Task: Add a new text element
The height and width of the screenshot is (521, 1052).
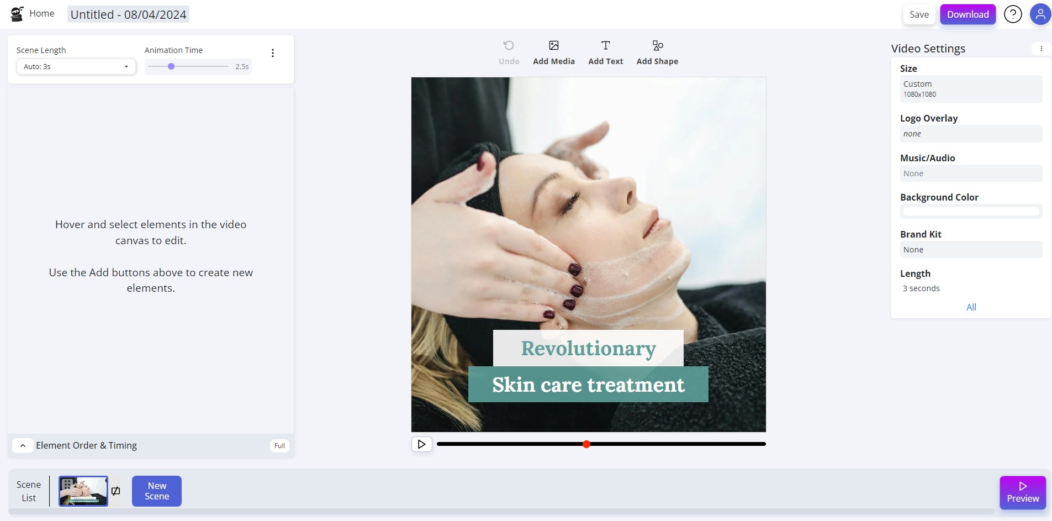Action: (606, 53)
